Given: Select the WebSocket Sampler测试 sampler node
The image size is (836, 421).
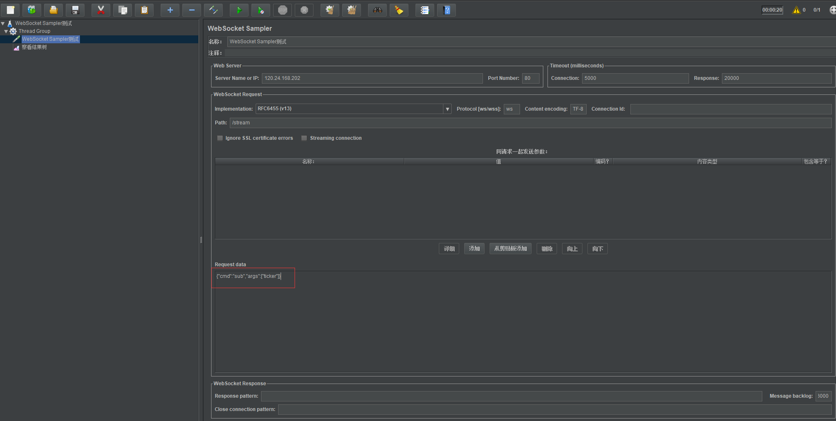Looking at the screenshot, I should (x=50, y=39).
